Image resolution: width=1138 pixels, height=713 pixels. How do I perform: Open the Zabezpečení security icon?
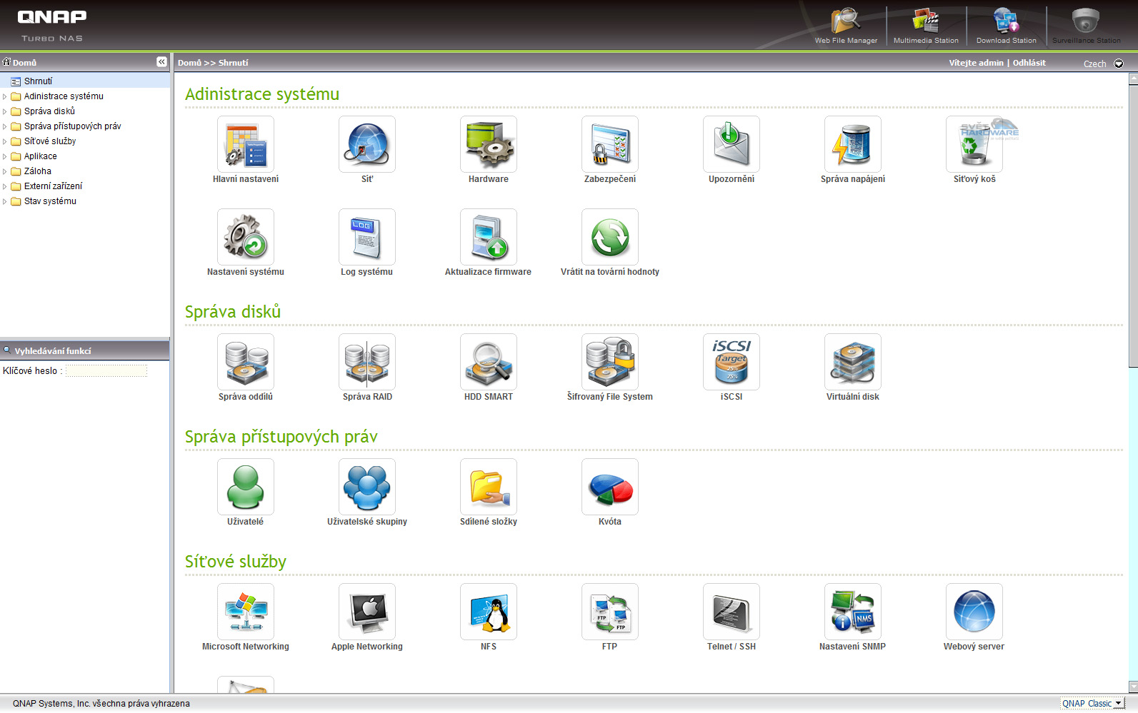(x=609, y=145)
